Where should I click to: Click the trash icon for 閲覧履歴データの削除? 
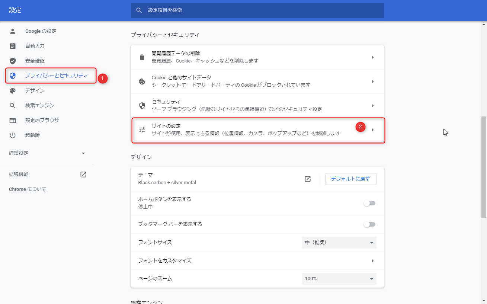[142, 57]
